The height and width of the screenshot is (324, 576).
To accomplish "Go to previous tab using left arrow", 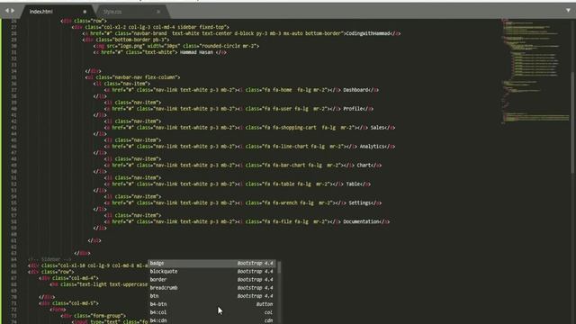I will (x=6, y=11).
